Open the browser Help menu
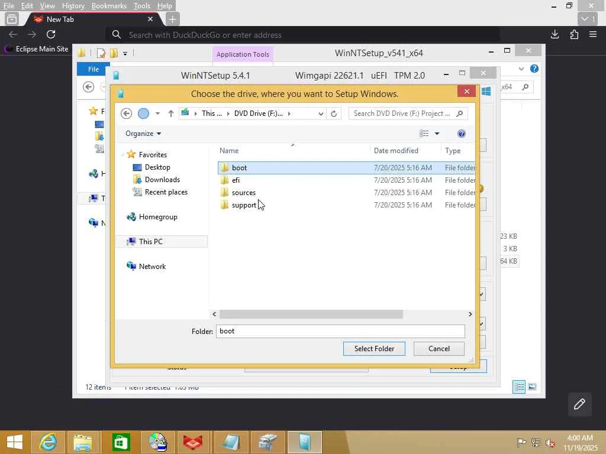 click(165, 6)
